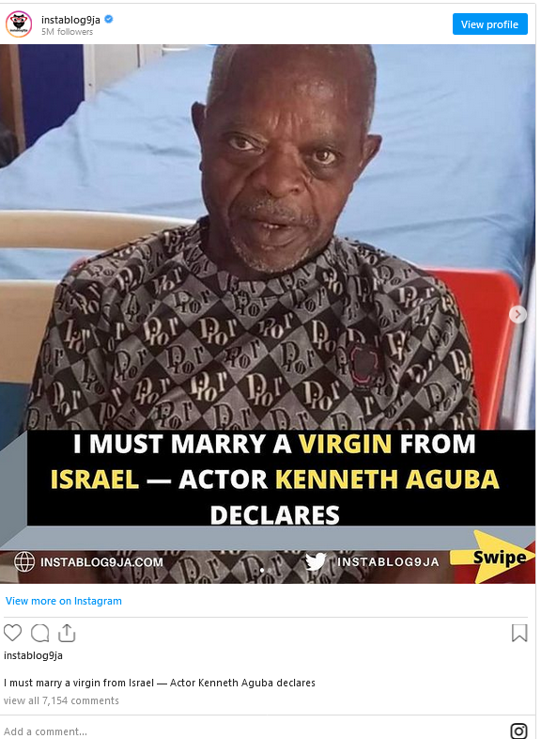The image size is (541, 739).
Task: Click the 5M followers text
Action: 67,32
